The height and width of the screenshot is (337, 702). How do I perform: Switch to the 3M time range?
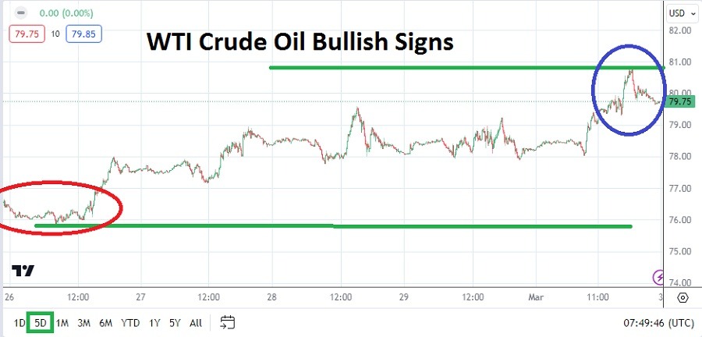coord(83,322)
